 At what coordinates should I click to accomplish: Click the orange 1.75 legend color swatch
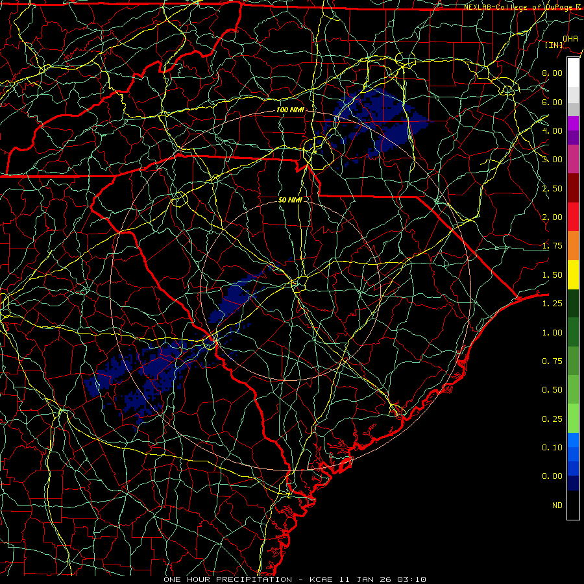[573, 246]
